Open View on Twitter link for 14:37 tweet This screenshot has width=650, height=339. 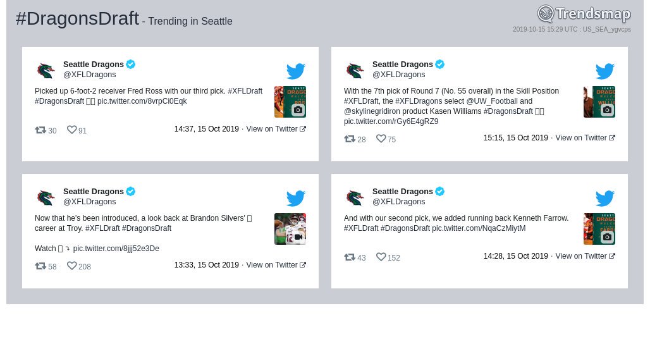click(x=276, y=129)
